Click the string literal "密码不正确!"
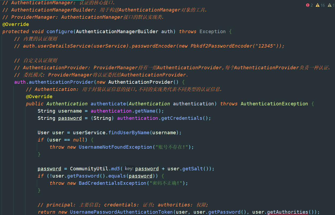 coord(166,183)
